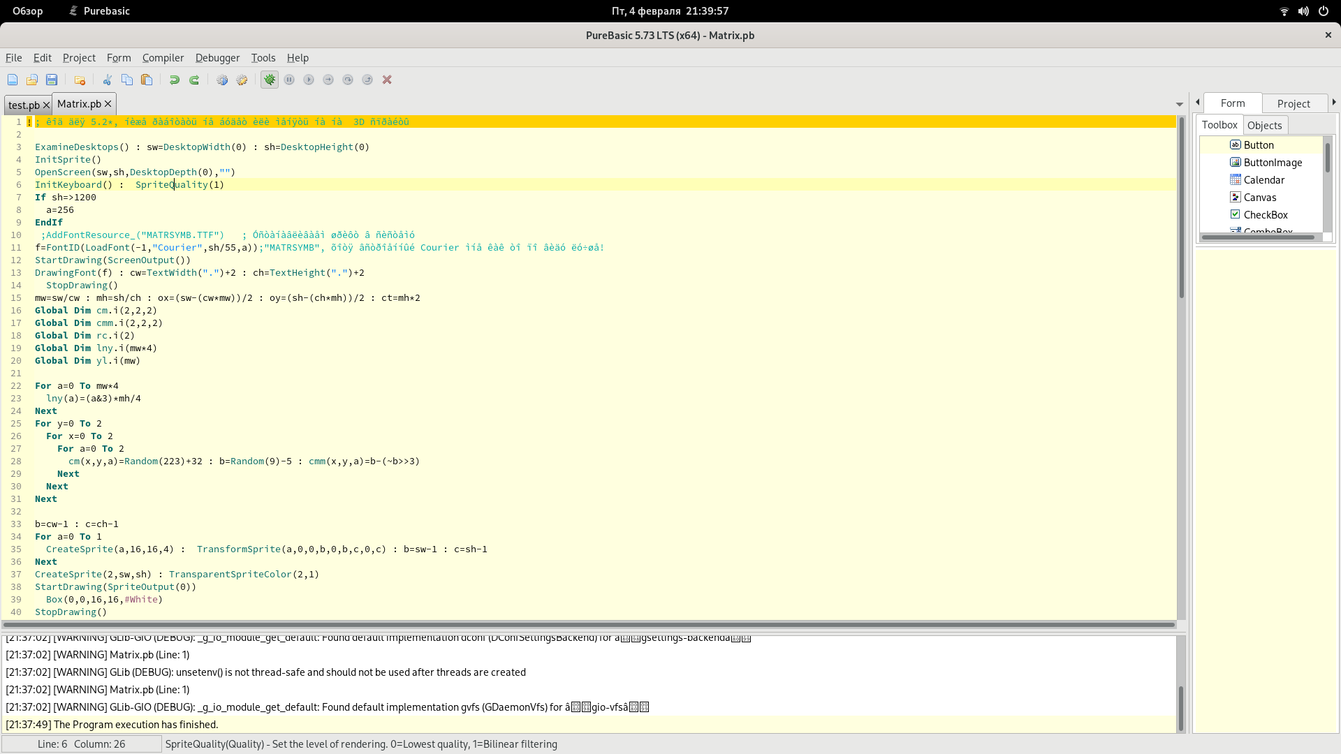
Task: Undo the last edit
Action: tap(175, 80)
